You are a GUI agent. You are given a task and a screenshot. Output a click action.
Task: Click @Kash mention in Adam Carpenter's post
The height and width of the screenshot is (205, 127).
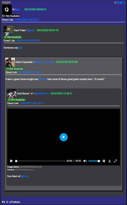coord(43,79)
